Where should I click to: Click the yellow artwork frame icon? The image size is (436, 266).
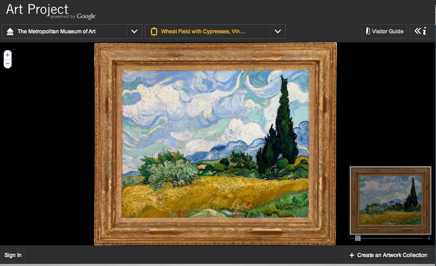click(x=154, y=32)
